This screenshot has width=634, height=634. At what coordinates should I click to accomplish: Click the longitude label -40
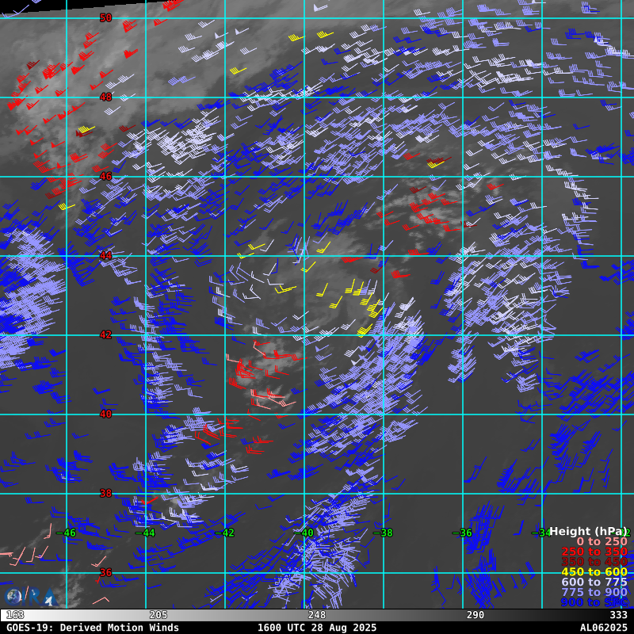click(x=304, y=533)
